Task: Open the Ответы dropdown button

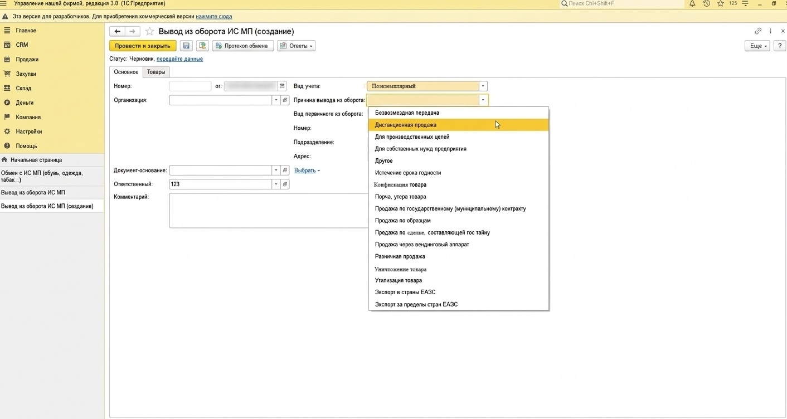Action: [297, 46]
